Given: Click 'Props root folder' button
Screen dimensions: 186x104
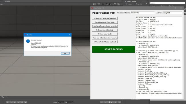Looking at the screenshot, I should 105,38.
